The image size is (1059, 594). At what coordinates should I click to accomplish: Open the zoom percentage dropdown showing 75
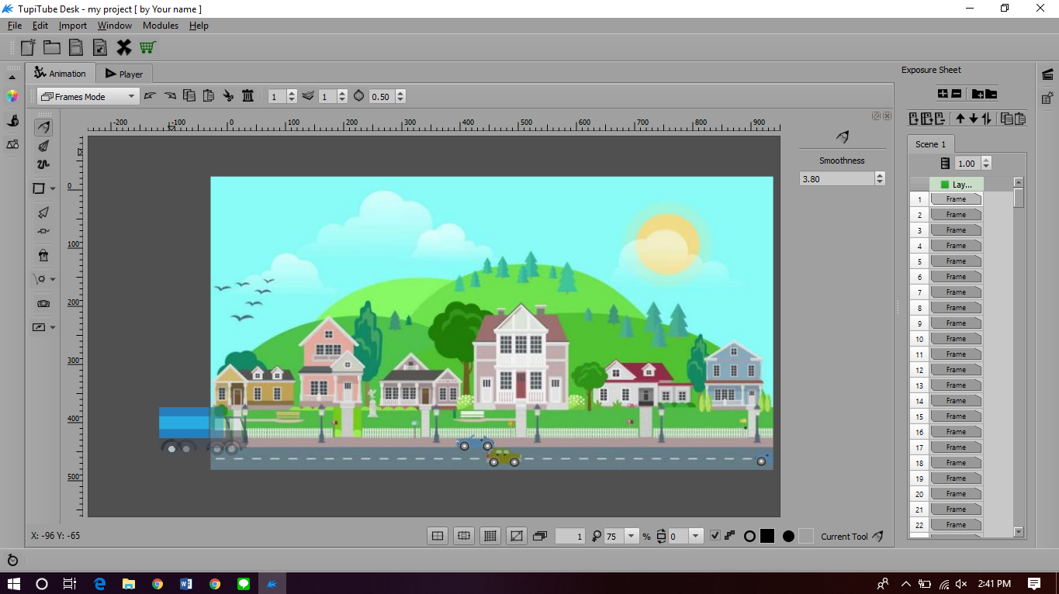pos(631,536)
